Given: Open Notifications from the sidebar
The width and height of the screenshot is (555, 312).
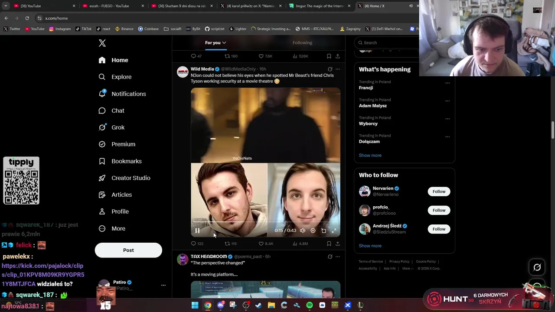Looking at the screenshot, I should point(122,94).
